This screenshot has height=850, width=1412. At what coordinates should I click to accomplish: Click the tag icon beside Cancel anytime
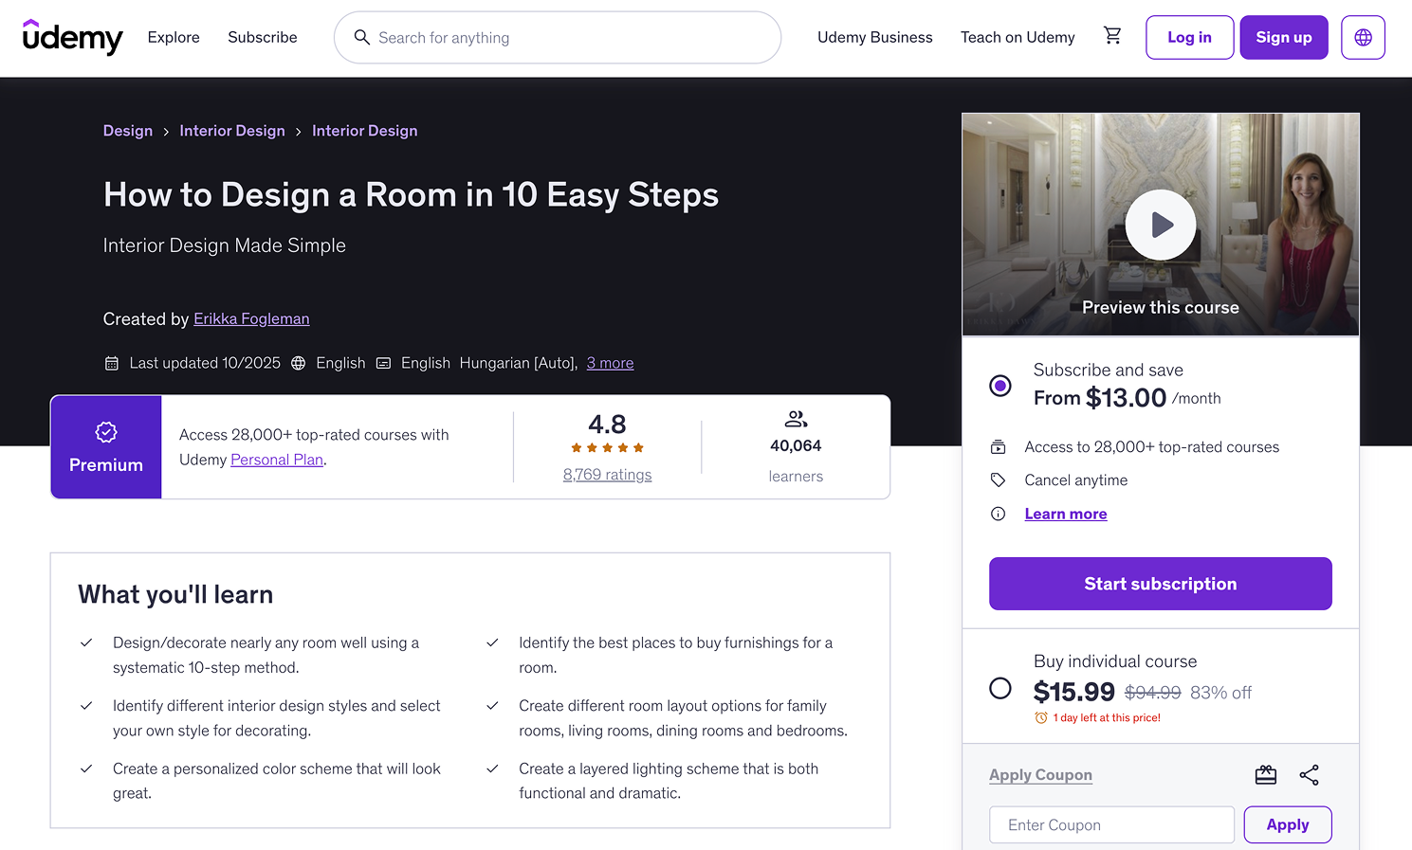point(998,480)
